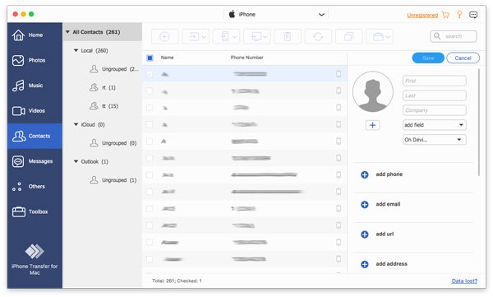Click the tt (15) group icon
493x297 pixels.
[94, 106]
